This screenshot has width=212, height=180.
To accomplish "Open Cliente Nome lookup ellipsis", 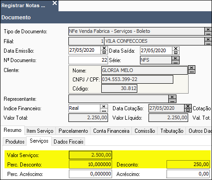I will click(192, 72).
